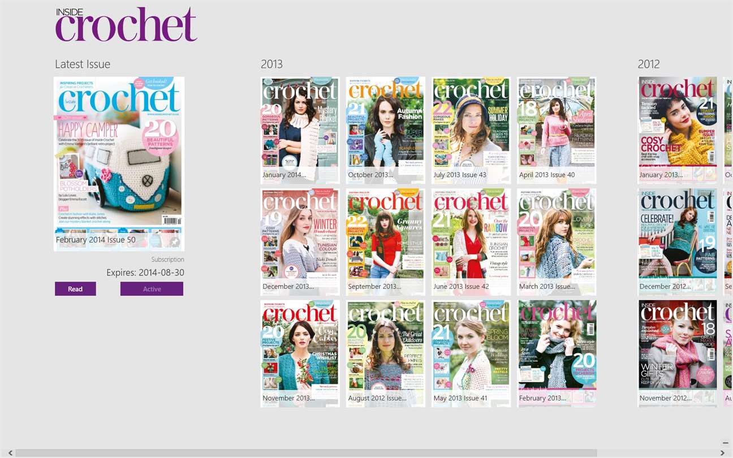The width and height of the screenshot is (733, 458).
Task: Click the Inside Crochet logo
Action: click(126, 24)
